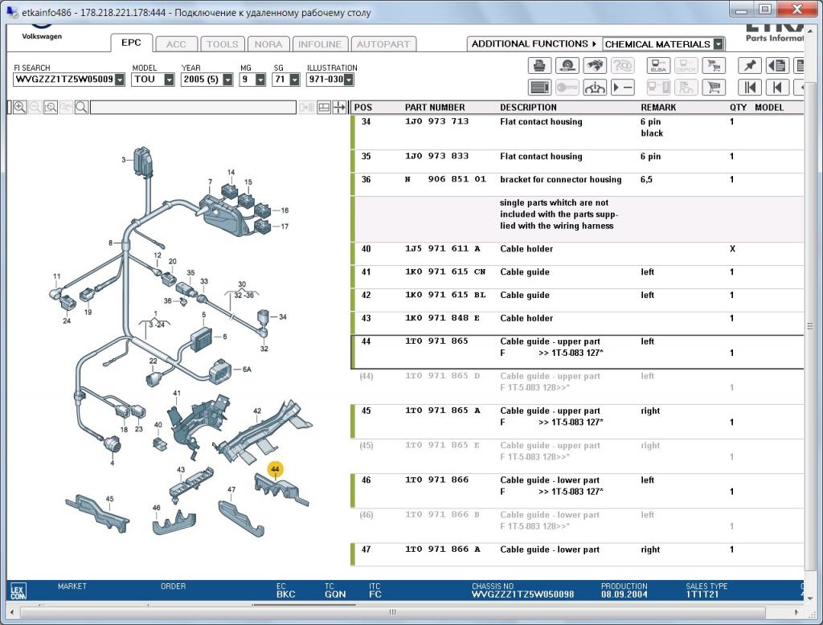The width and height of the screenshot is (823, 625).
Task: Click the Volkswagen logo
Action: pyautogui.click(x=42, y=31)
